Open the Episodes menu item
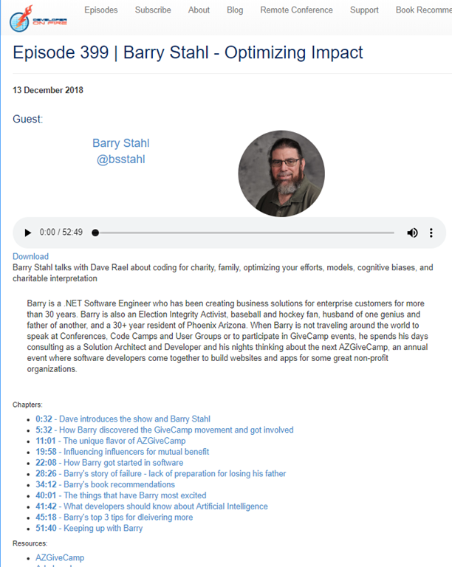Viewport: 452px width, 567px height. pyautogui.click(x=101, y=10)
